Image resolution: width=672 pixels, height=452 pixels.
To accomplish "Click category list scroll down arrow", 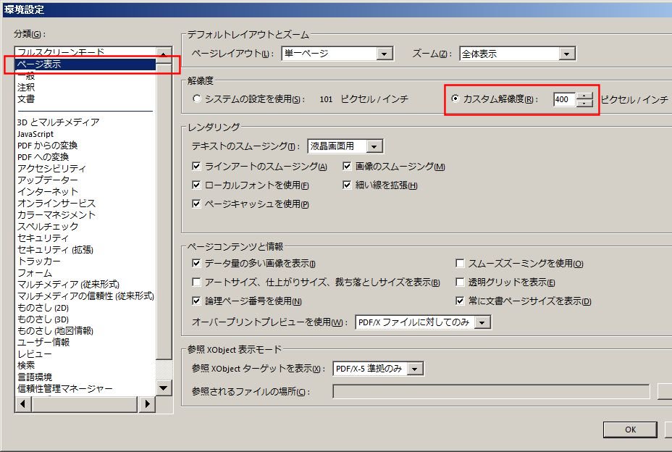I will (163, 388).
